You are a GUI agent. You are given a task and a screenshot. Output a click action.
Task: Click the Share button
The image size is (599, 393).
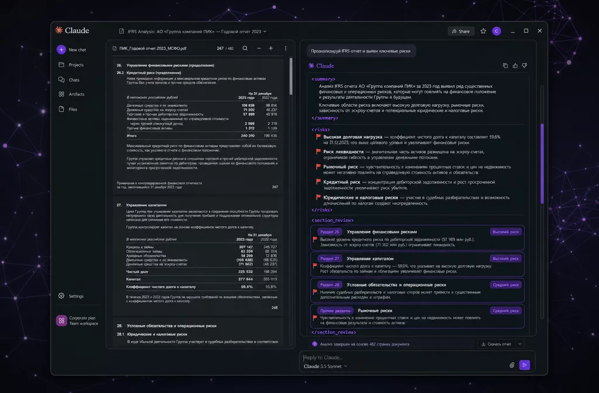[x=461, y=32]
